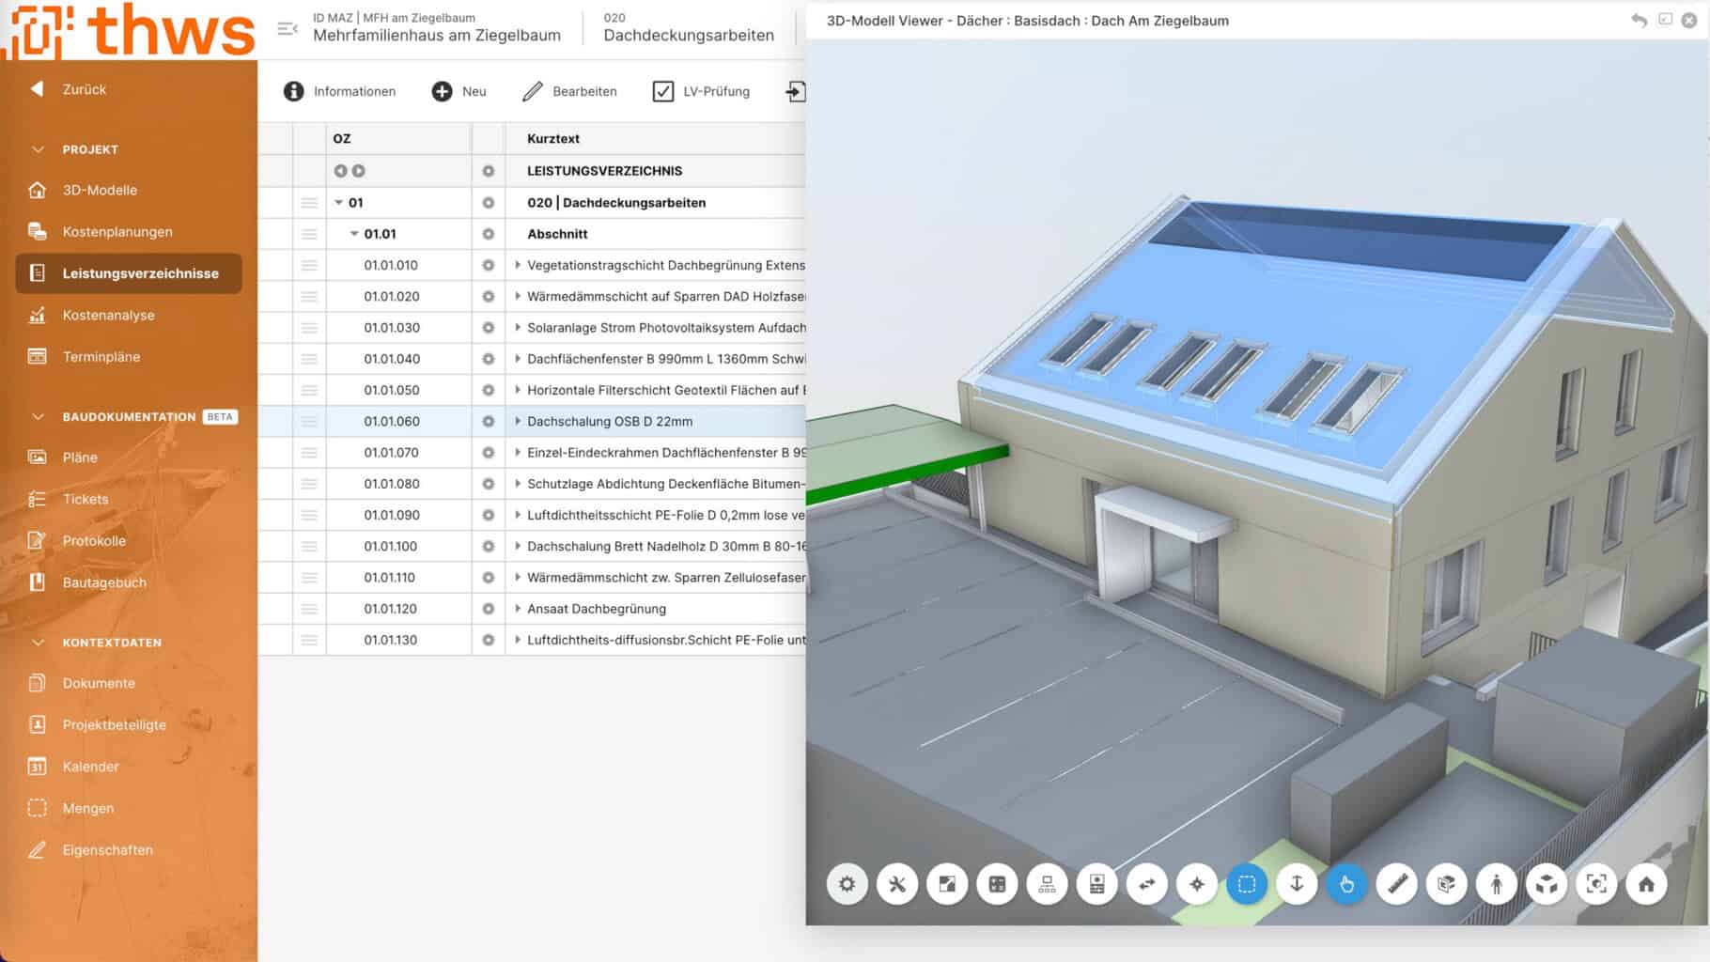Viewport: 1710px width, 962px height.
Task: Toggle the hand pointer selection mode
Action: point(1346,884)
